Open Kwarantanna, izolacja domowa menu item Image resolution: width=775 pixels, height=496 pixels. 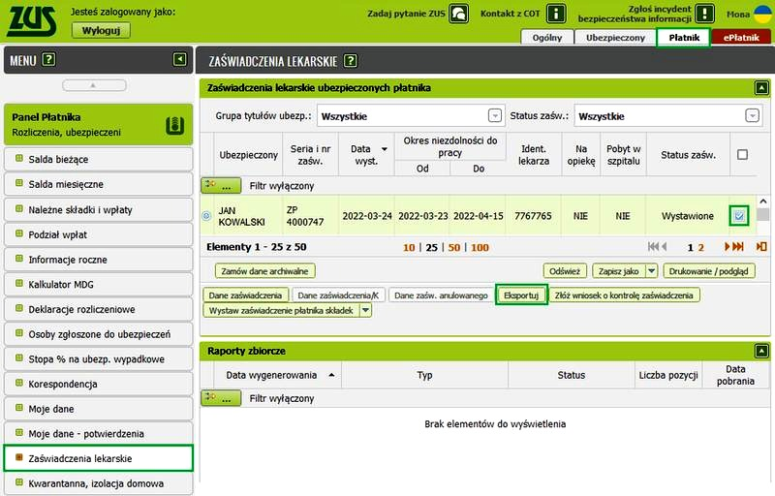[x=99, y=483]
